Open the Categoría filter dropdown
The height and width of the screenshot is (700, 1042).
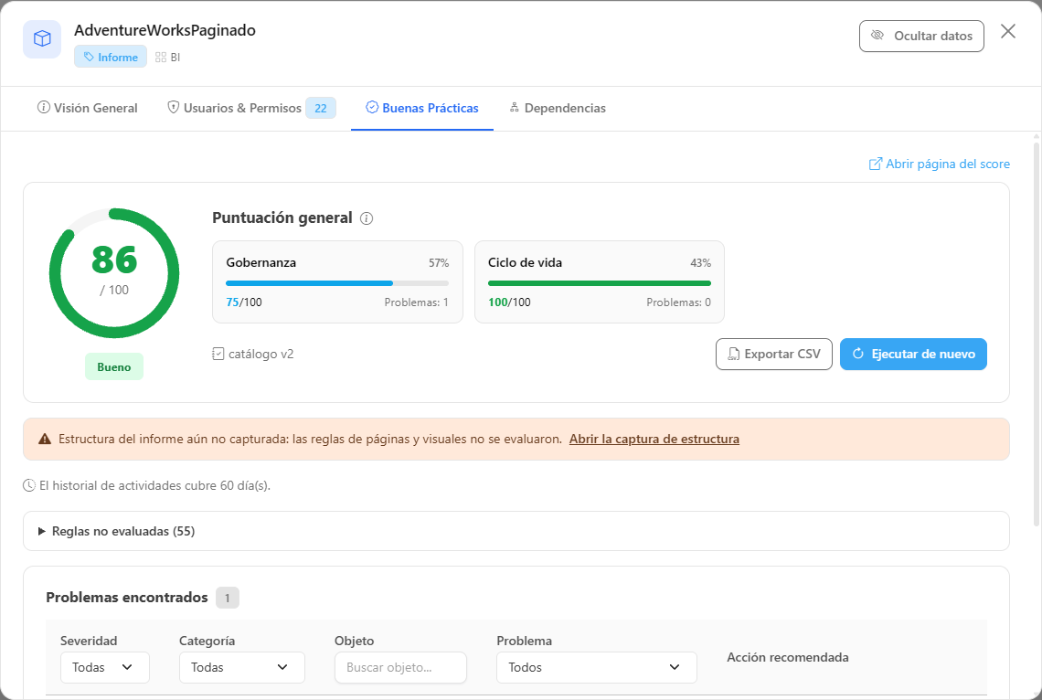(242, 667)
